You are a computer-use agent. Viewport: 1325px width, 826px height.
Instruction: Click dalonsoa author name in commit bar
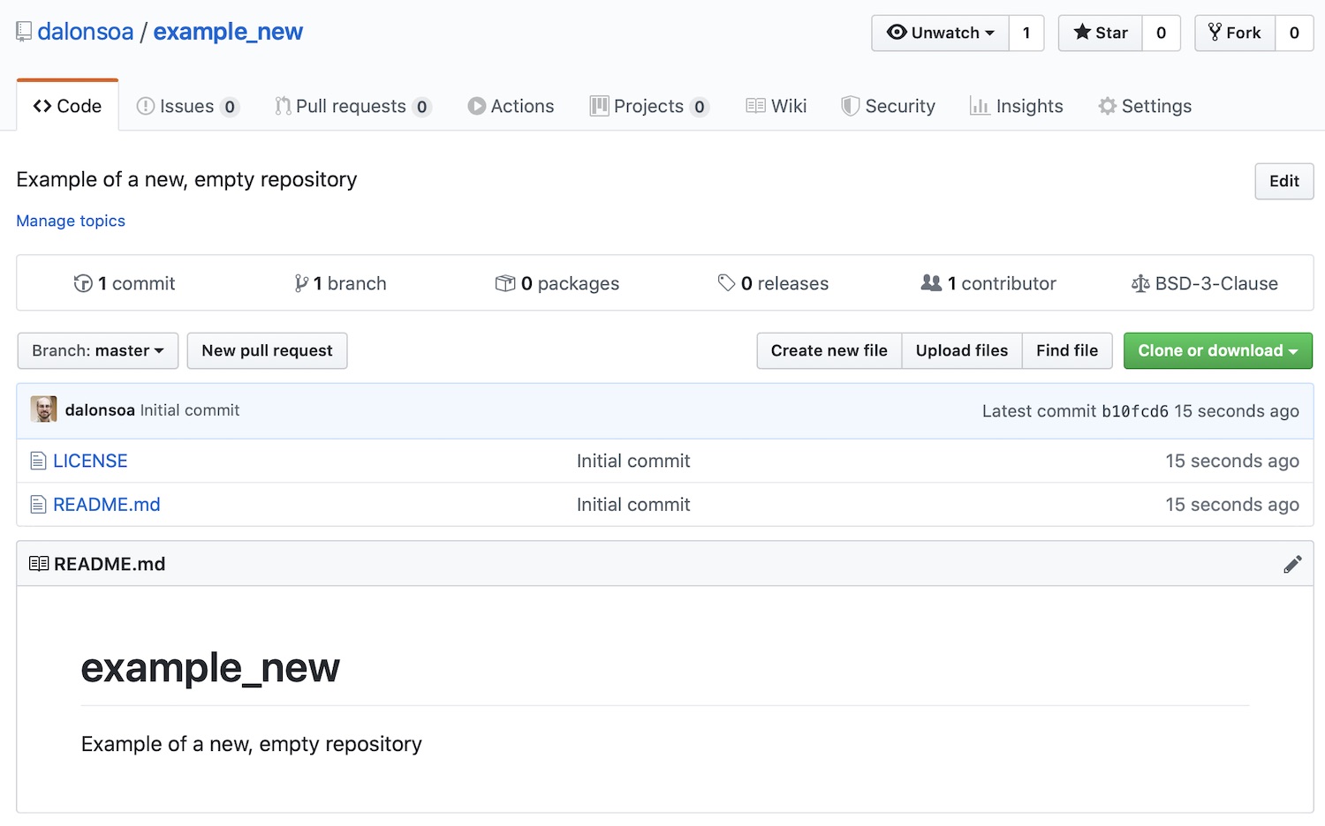(x=100, y=410)
